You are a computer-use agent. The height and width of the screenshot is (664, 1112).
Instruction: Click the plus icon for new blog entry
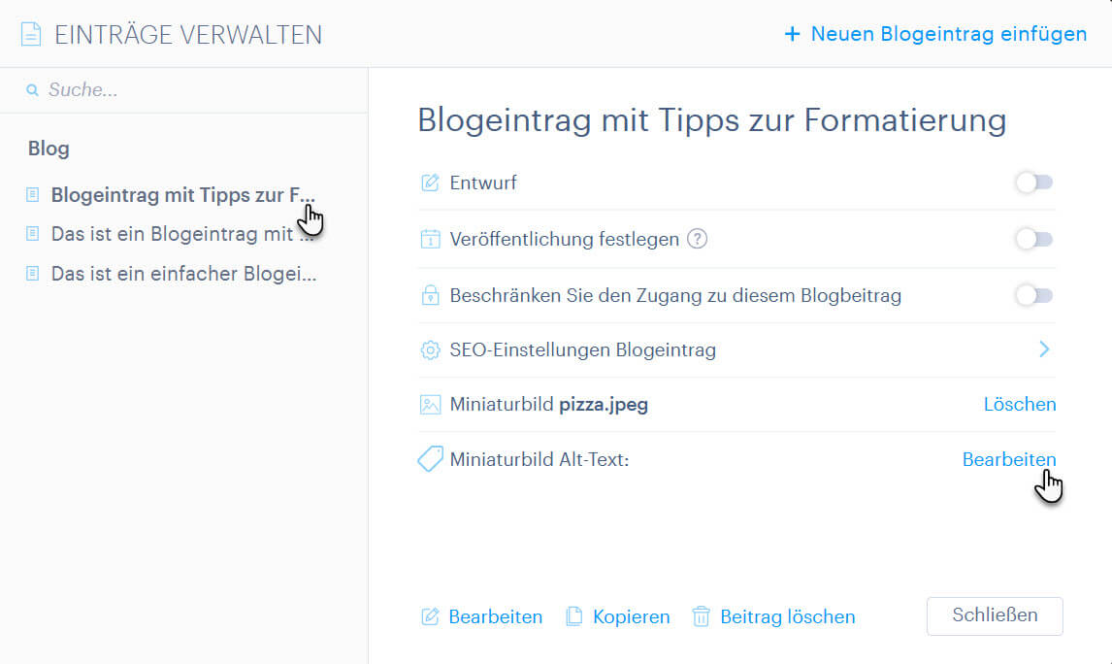[x=792, y=34]
